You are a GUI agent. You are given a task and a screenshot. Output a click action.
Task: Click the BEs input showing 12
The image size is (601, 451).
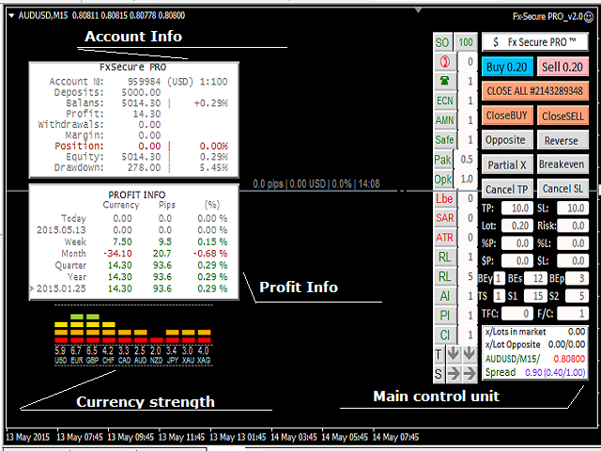(535, 278)
